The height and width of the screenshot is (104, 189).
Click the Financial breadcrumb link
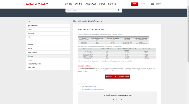(x=83, y=21)
